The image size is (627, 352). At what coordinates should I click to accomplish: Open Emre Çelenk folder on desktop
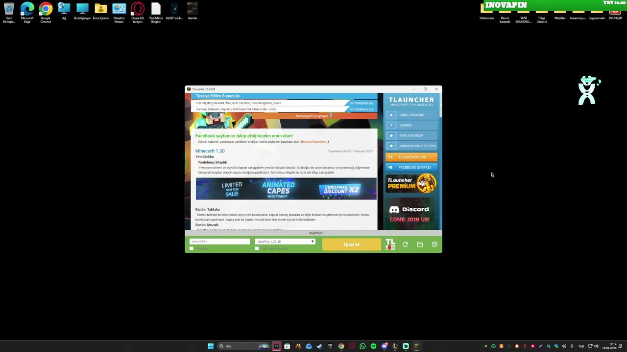(x=101, y=12)
